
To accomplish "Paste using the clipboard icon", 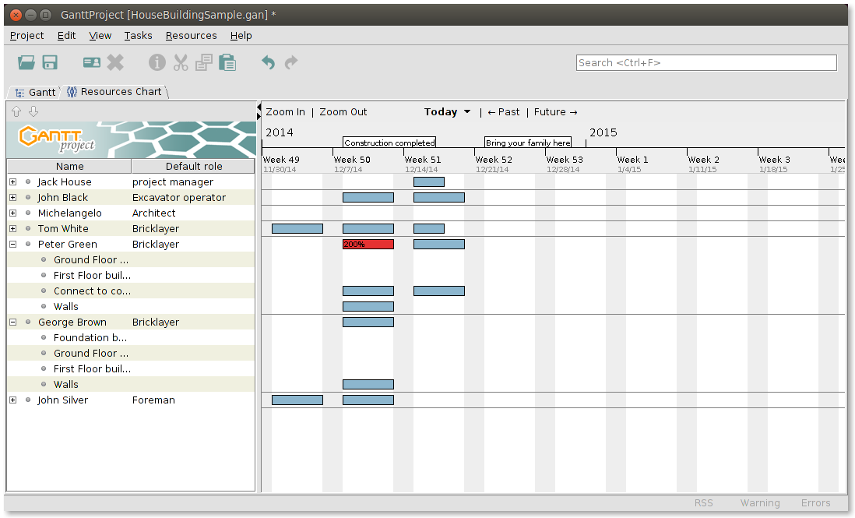I will pos(227,62).
